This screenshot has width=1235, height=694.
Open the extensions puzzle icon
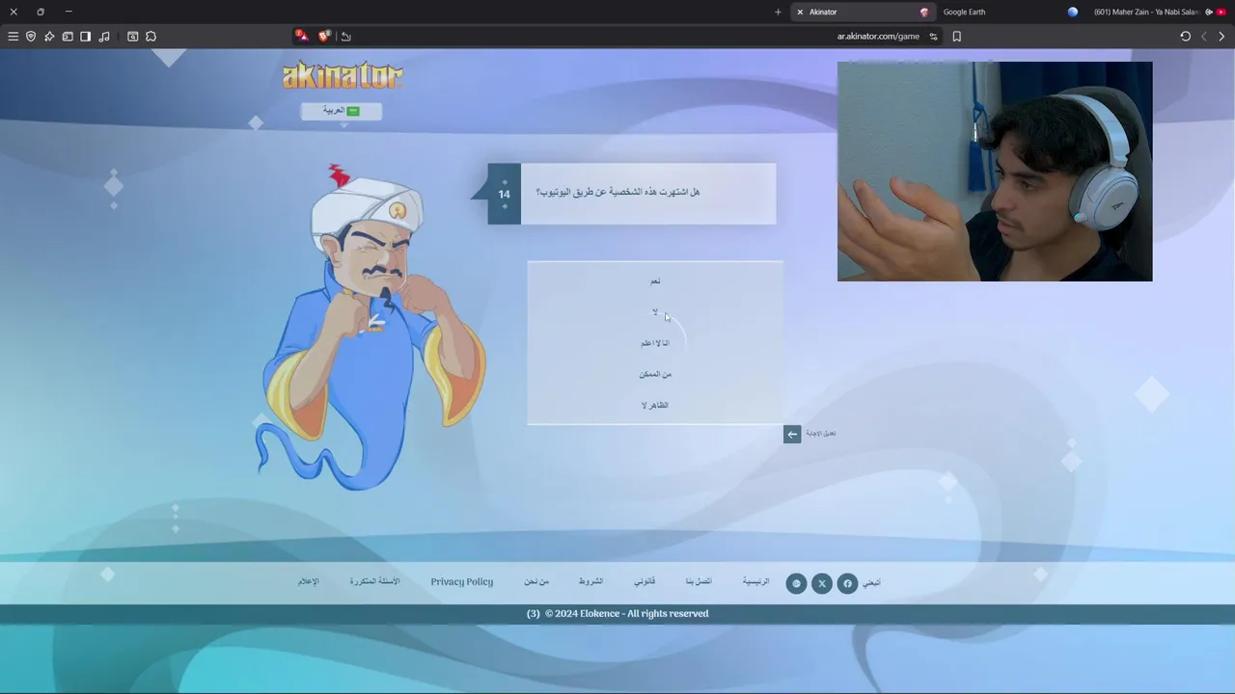pos(151,37)
